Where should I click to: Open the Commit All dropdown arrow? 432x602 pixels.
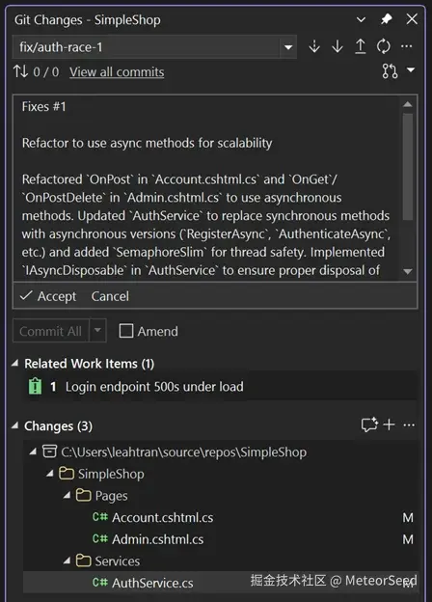(97, 330)
